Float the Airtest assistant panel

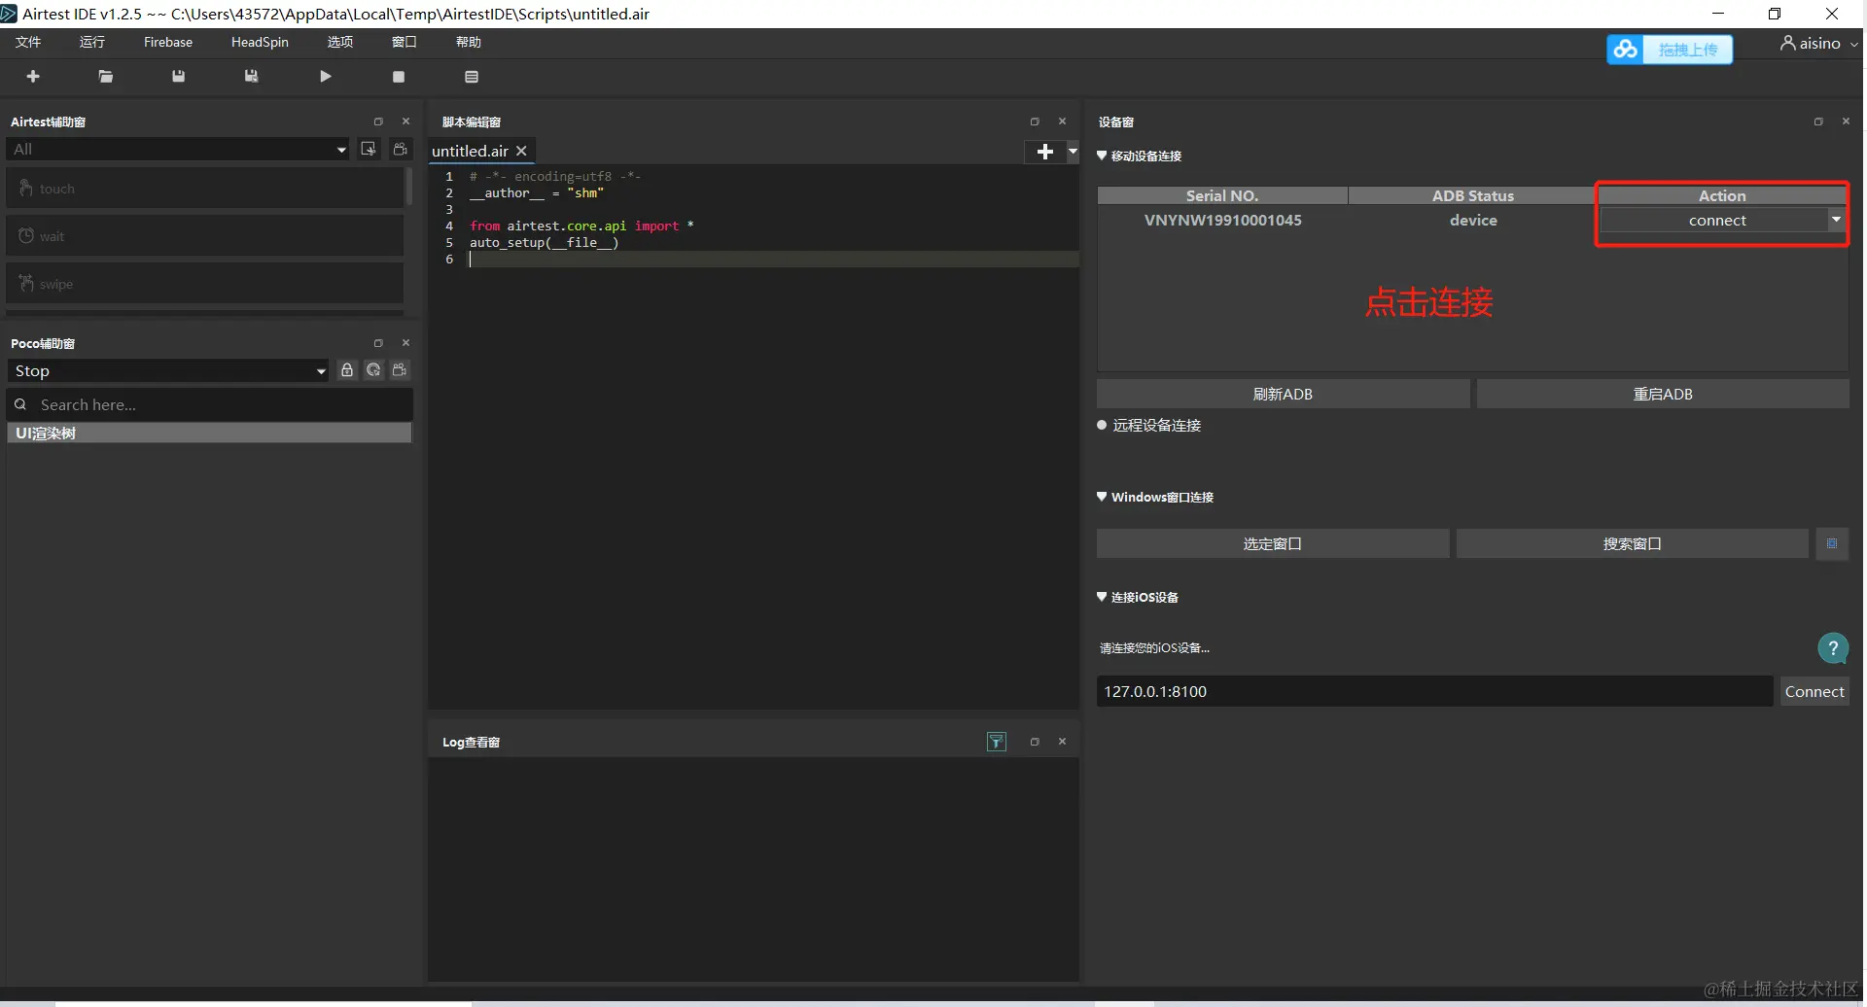point(378,122)
